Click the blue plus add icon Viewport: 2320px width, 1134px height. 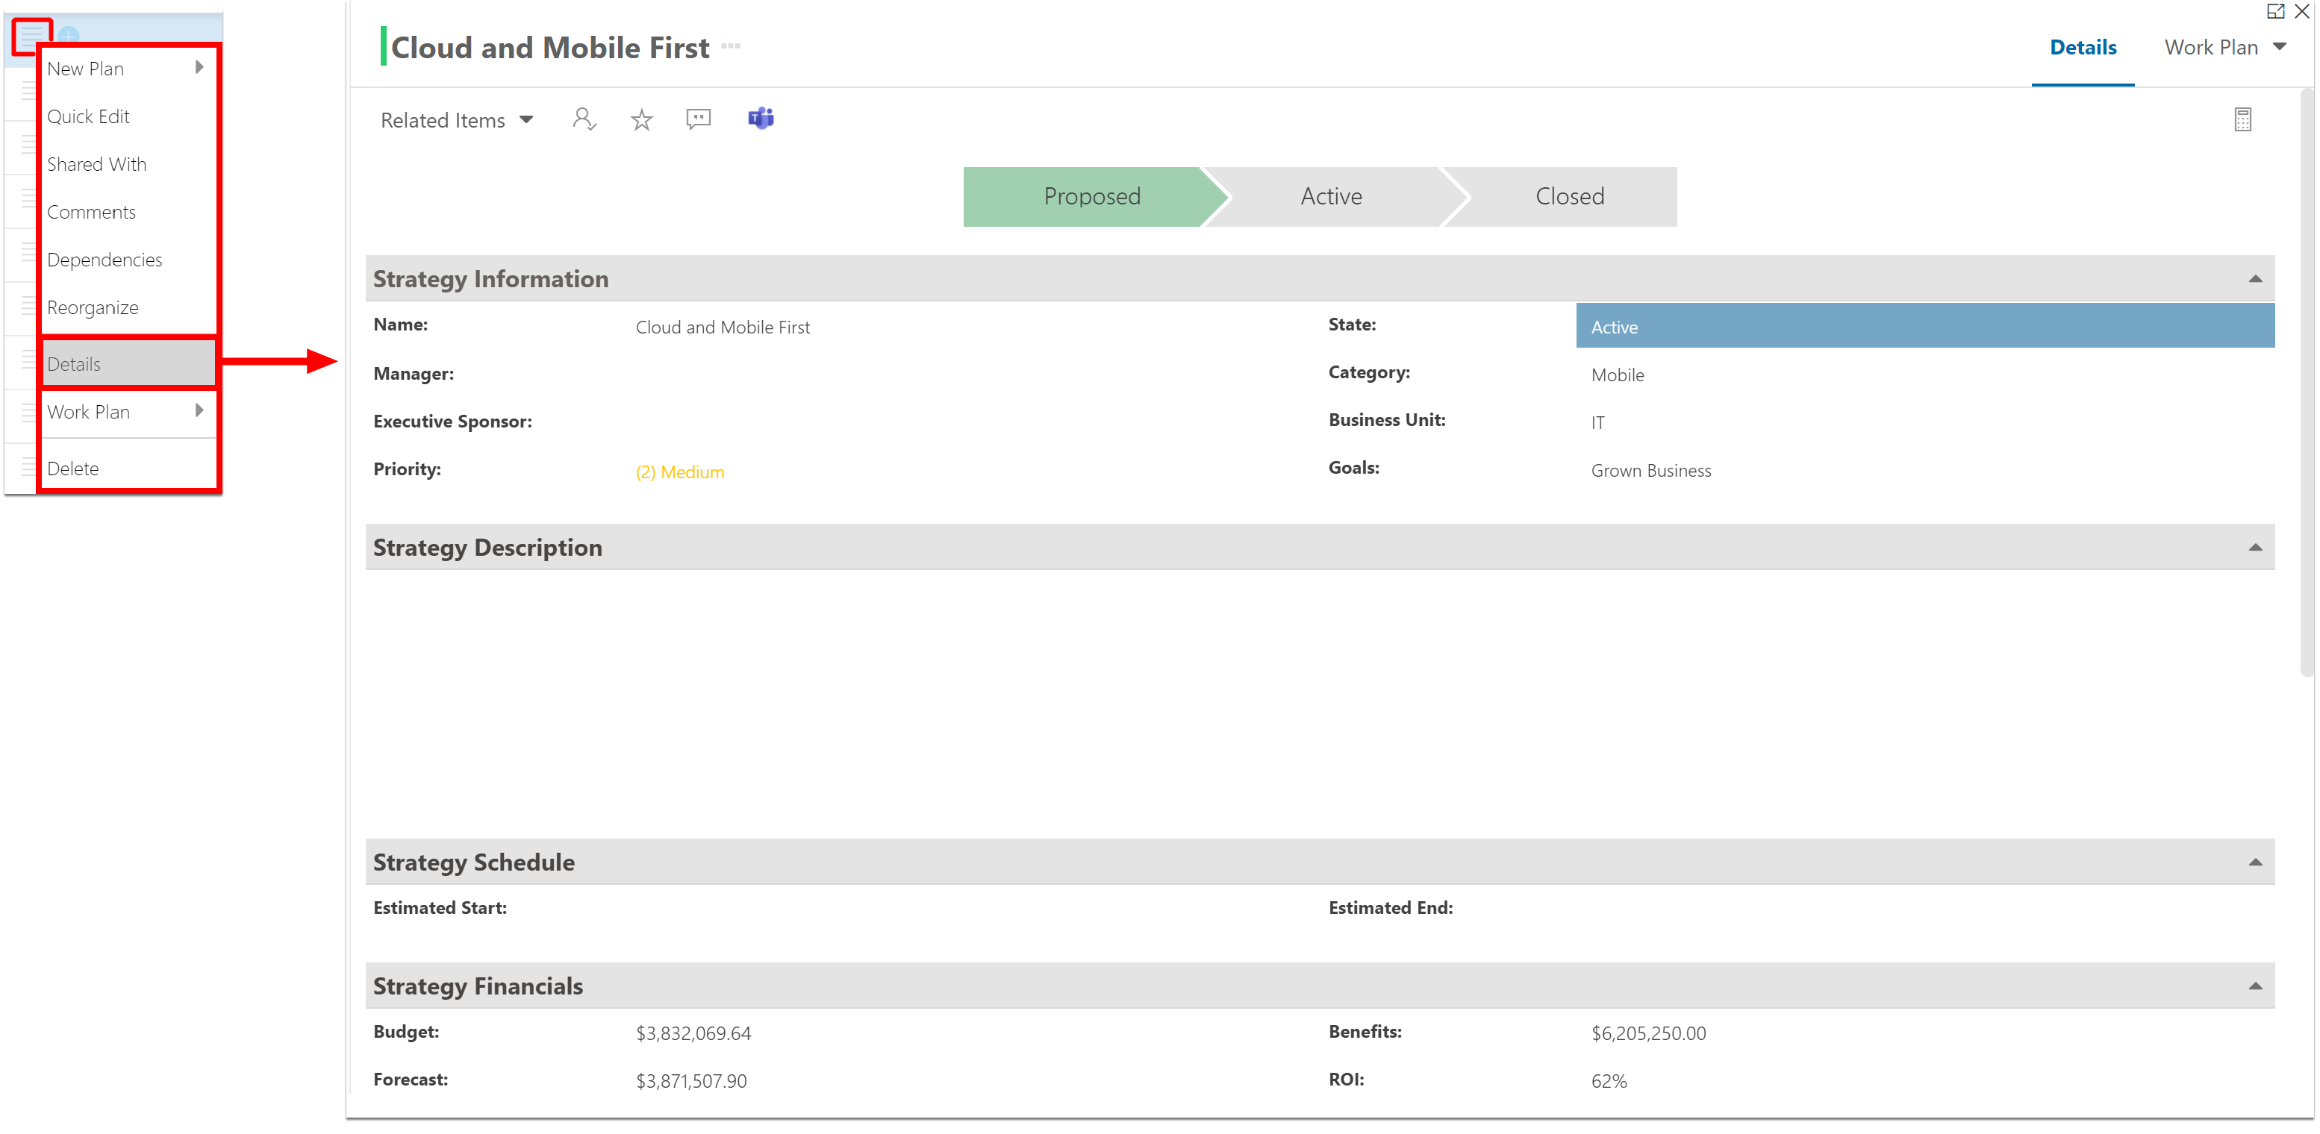pos(69,36)
